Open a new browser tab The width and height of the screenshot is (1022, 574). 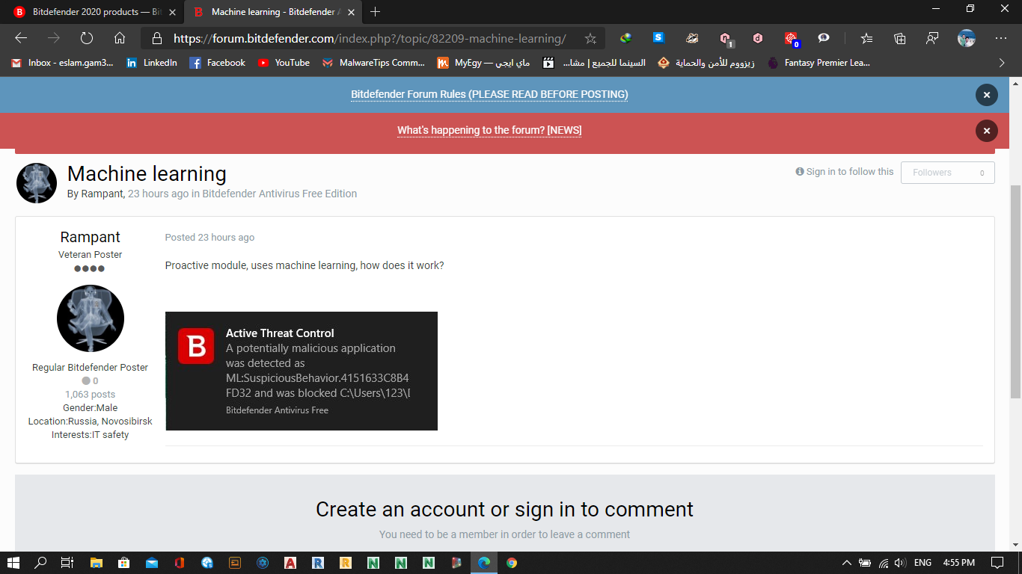(376, 12)
